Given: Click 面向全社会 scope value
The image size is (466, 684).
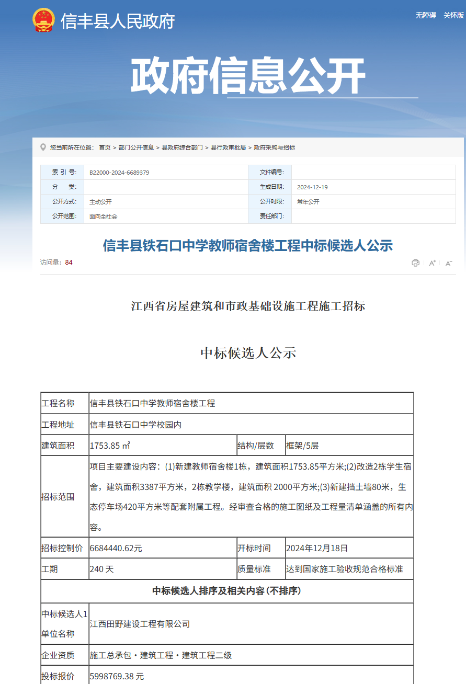Looking at the screenshot, I should click(x=103, y=216).
